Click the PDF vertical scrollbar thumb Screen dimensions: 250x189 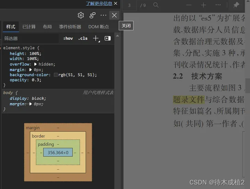248,86
